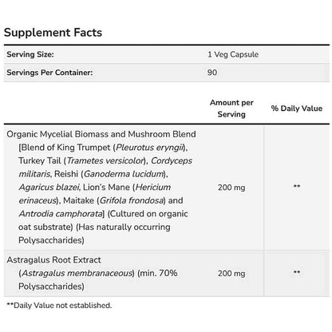Click the Pleurotus eryngii species name
Screen dimensions: 332x332
coord(149,148)
